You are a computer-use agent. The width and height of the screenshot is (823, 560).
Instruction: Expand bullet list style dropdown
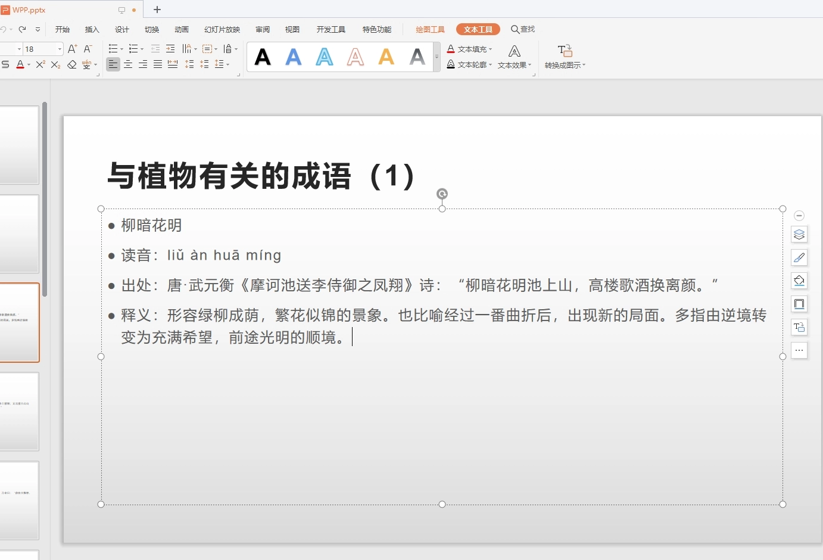click(x=121, y=49)
